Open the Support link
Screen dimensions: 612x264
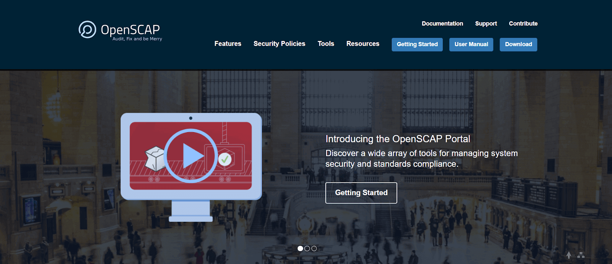486,24
